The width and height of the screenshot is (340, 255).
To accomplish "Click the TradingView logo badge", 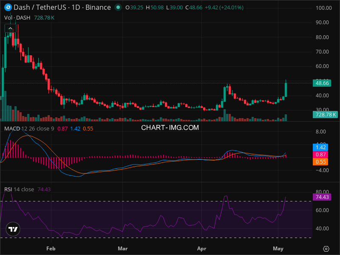I will coord(13,229).
